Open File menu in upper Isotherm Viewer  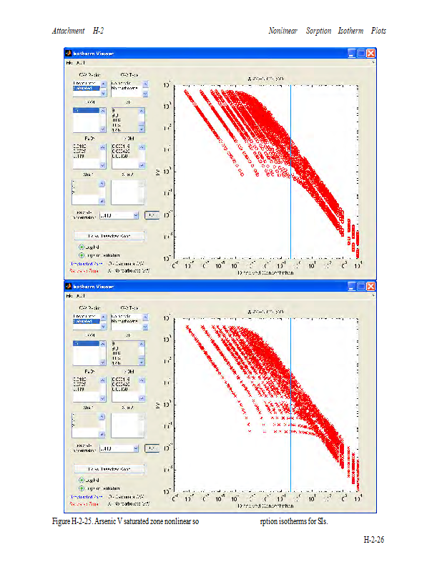(70, 63)
